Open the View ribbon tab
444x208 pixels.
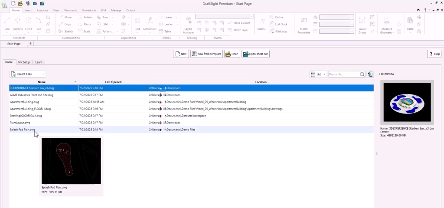pos(56,10)
